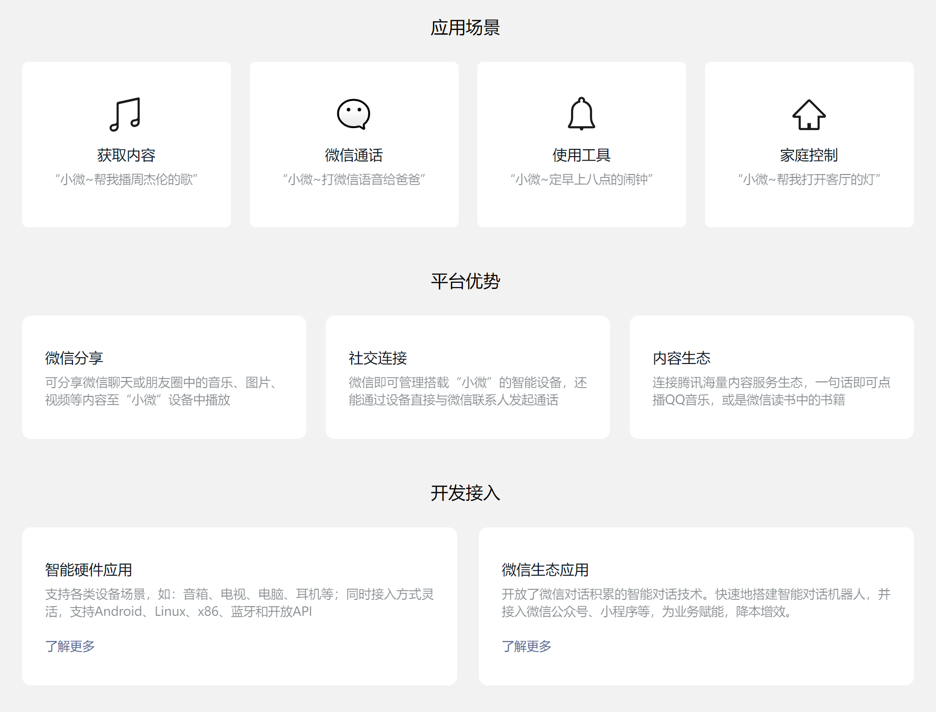This screenshot has height=712, width=936.
Task: Open the 获取内容 scenario card
Action: pyautogui.click(x=127, y=144)
